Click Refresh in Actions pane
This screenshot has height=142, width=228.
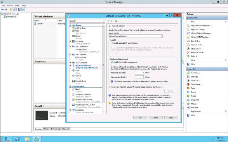tap(194, 56)
